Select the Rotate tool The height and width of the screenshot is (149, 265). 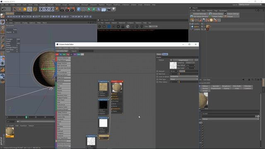click(30, 9)
